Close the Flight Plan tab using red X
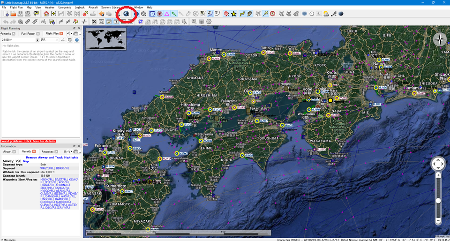Screen dimensions: 450x241 [x=62, y=34]
